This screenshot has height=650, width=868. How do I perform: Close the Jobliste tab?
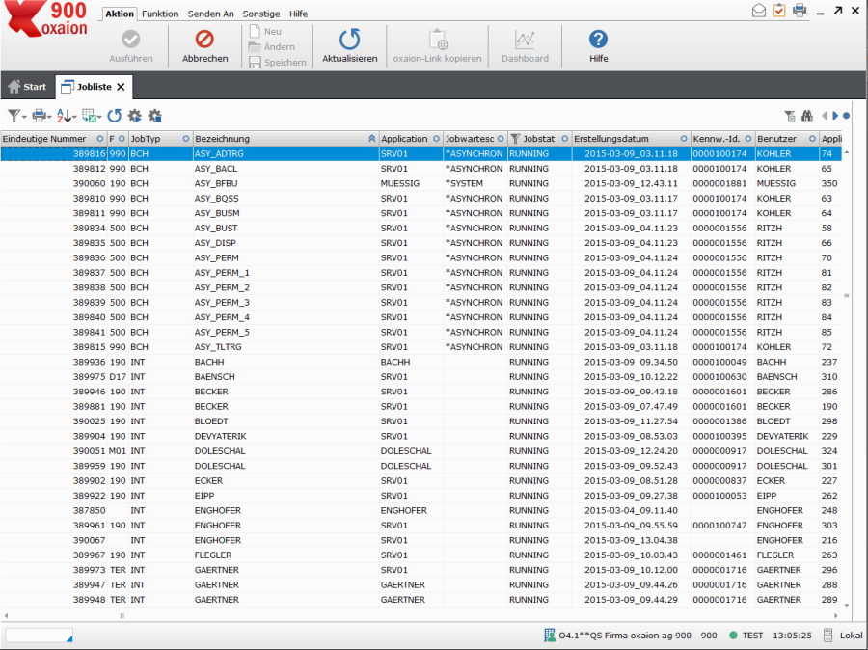[x=122, y=87]
